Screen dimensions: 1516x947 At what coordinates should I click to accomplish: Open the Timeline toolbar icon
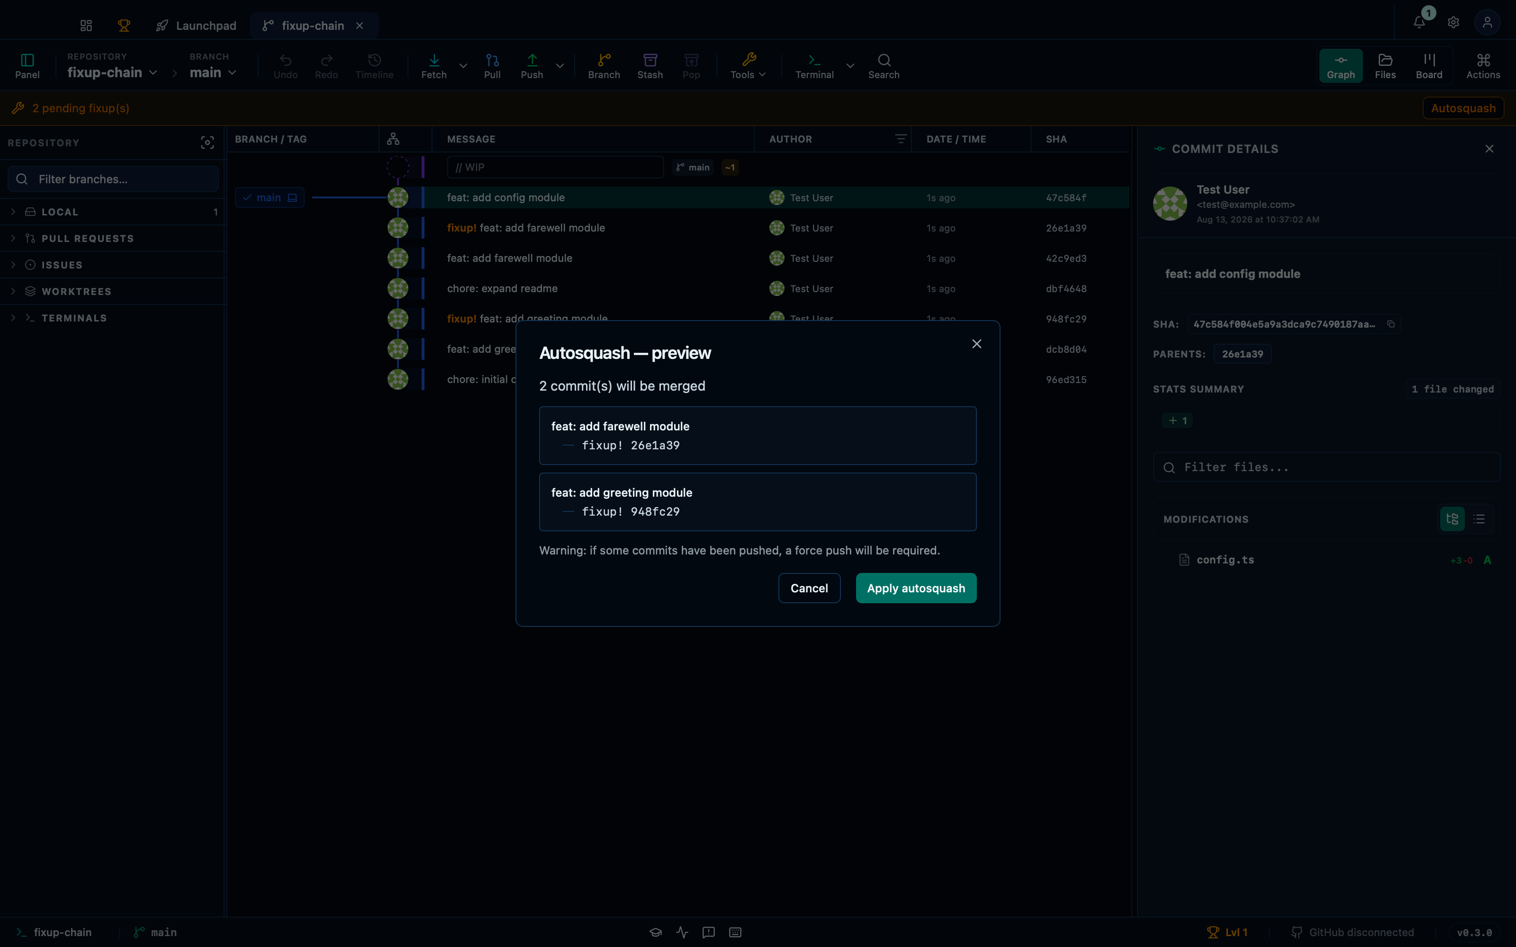pyautogui.click(x=375, y=66)
